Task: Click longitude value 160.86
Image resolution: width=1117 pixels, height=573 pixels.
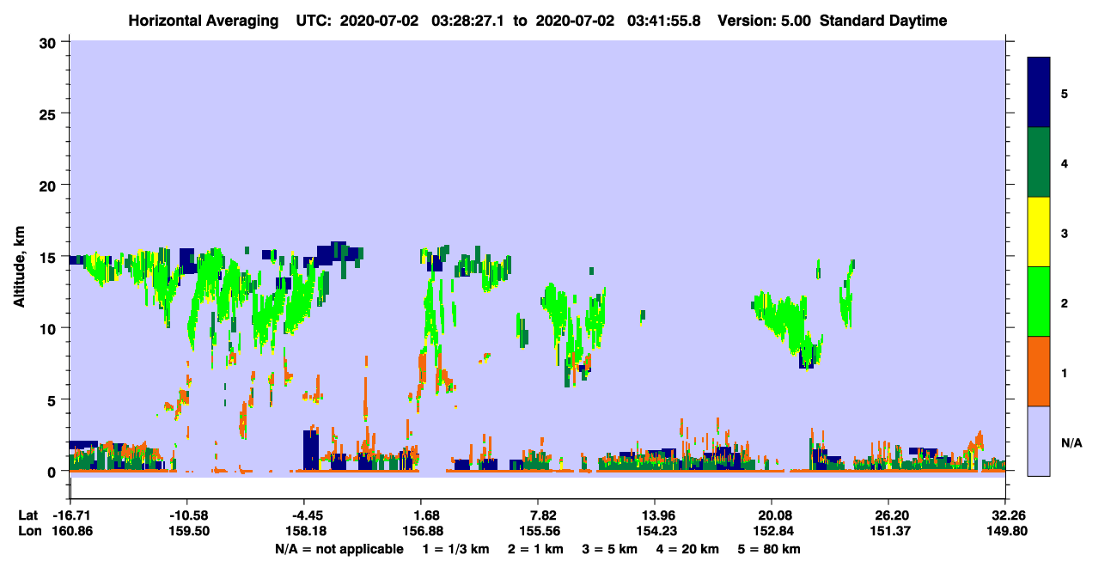Action: [71, 531]
